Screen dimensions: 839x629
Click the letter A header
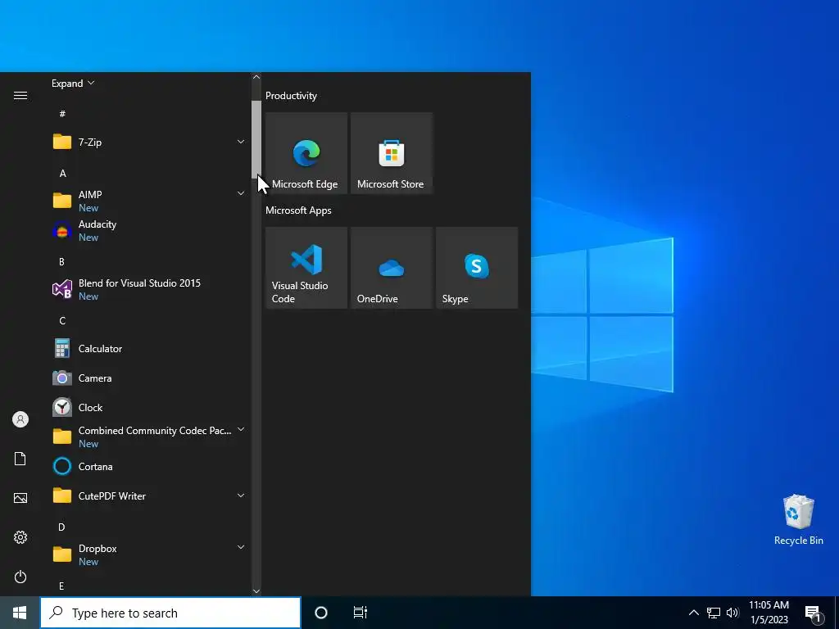(62, 174)
